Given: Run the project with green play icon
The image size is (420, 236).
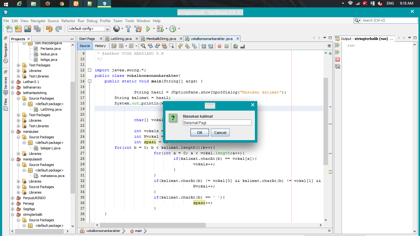Looking at the screenshot, I should pos(148,29).
